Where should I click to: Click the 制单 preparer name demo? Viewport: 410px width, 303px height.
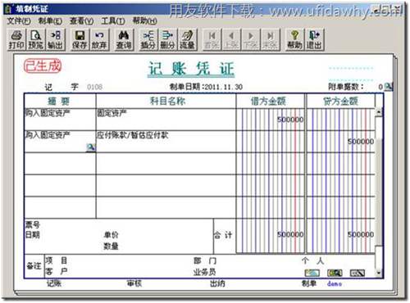click(334, 283)
